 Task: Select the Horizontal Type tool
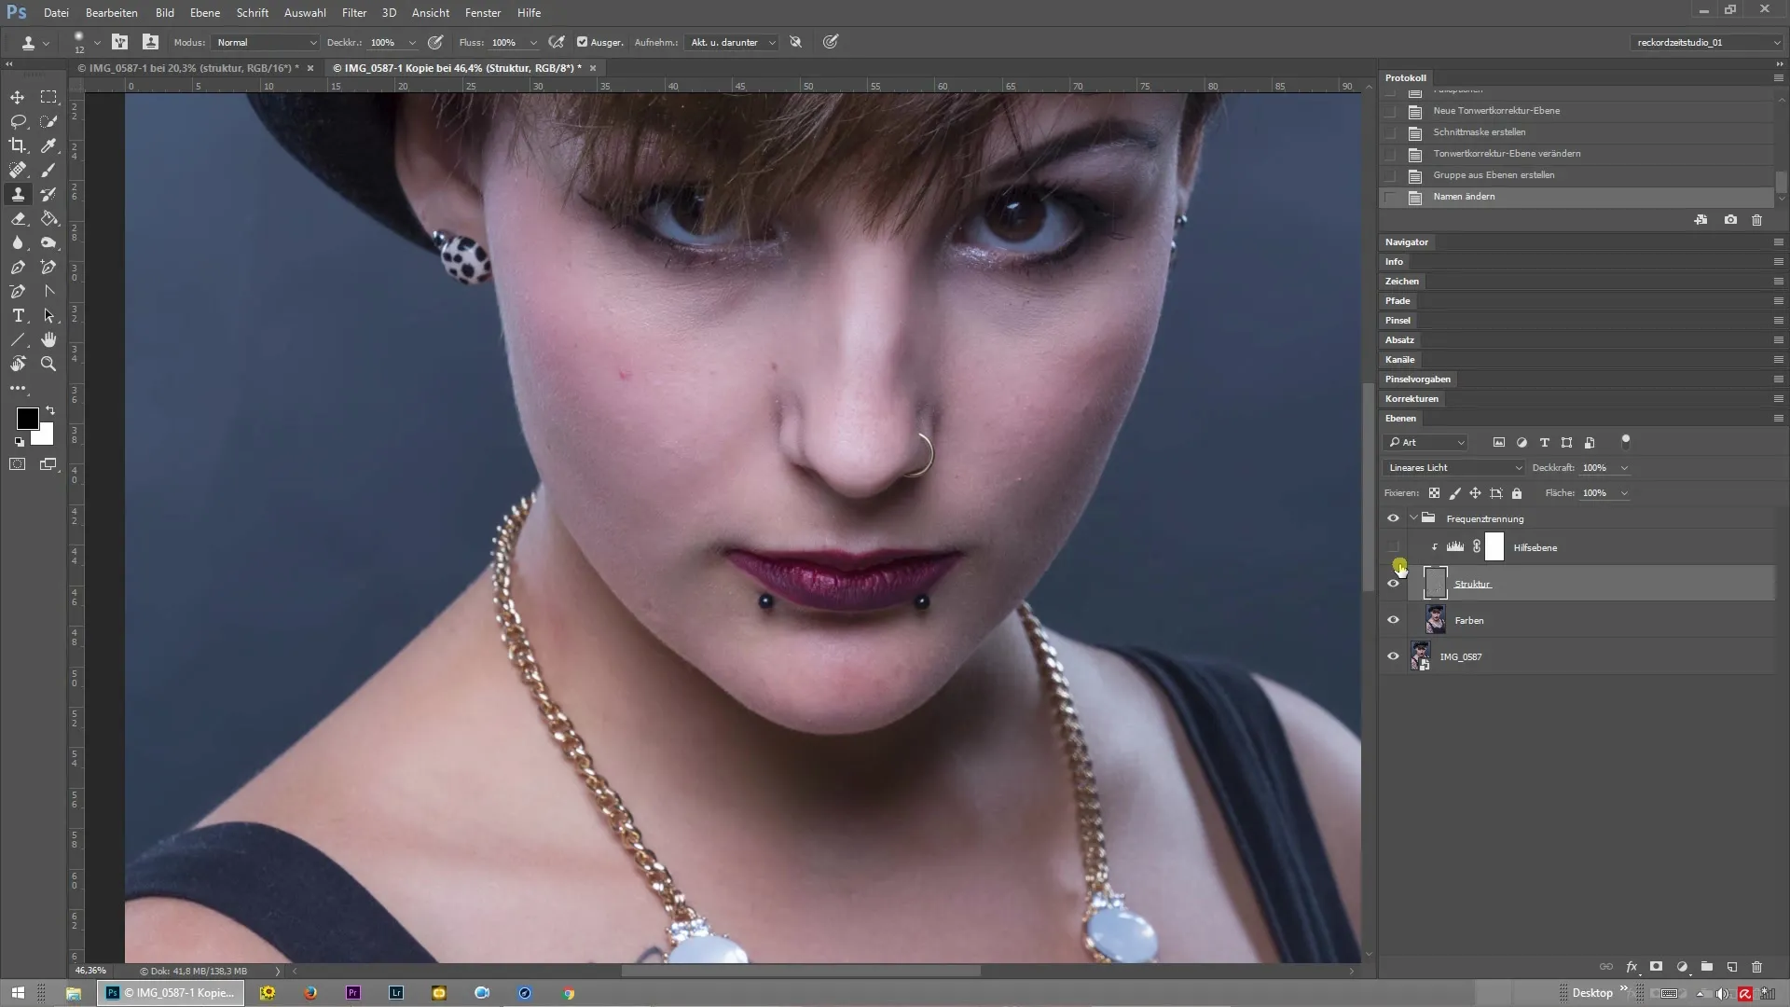pyautogui.click(x=18, y=315)
